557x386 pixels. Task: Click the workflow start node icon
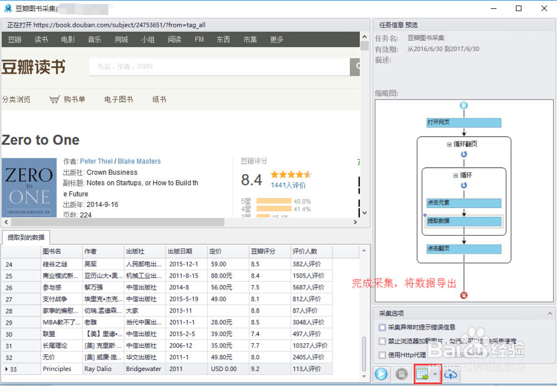coord(463,105)
